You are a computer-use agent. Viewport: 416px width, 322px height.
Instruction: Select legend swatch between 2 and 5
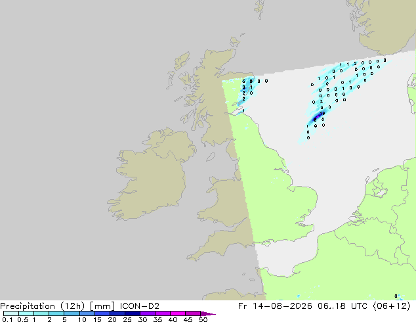tap(56, 313)
